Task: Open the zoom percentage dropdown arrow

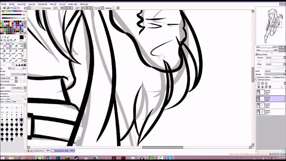Action: tap(62, 8)
